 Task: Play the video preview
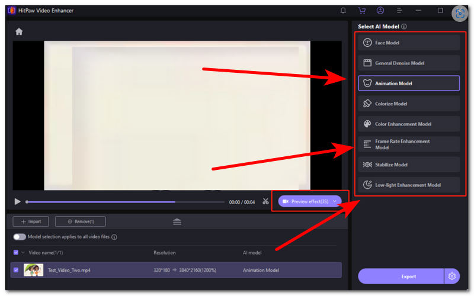18,201
